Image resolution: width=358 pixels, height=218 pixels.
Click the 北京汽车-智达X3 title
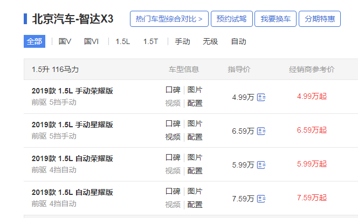pyautogui.click(x=73, y=19)
